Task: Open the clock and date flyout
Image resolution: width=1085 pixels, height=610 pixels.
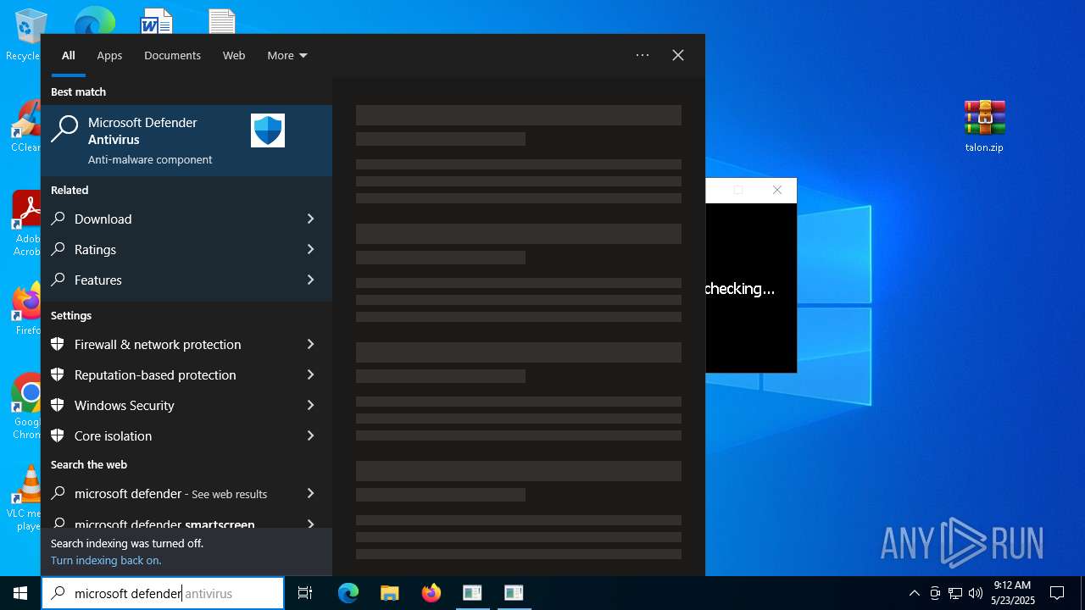Action: tap(1012, 593)
